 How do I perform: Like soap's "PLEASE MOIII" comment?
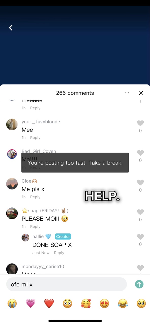[x=140, y=212]
